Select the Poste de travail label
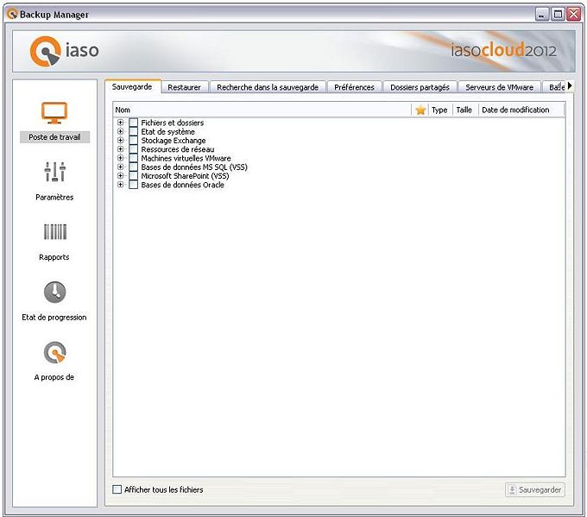This screenshot has width=587, height=517. 54,137
